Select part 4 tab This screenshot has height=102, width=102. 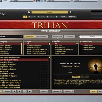click(x=39, y=17)
